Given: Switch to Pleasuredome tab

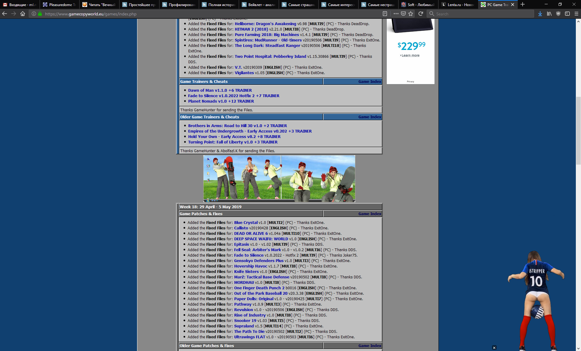Looking at the screenshot, I should tap(59, 5).
